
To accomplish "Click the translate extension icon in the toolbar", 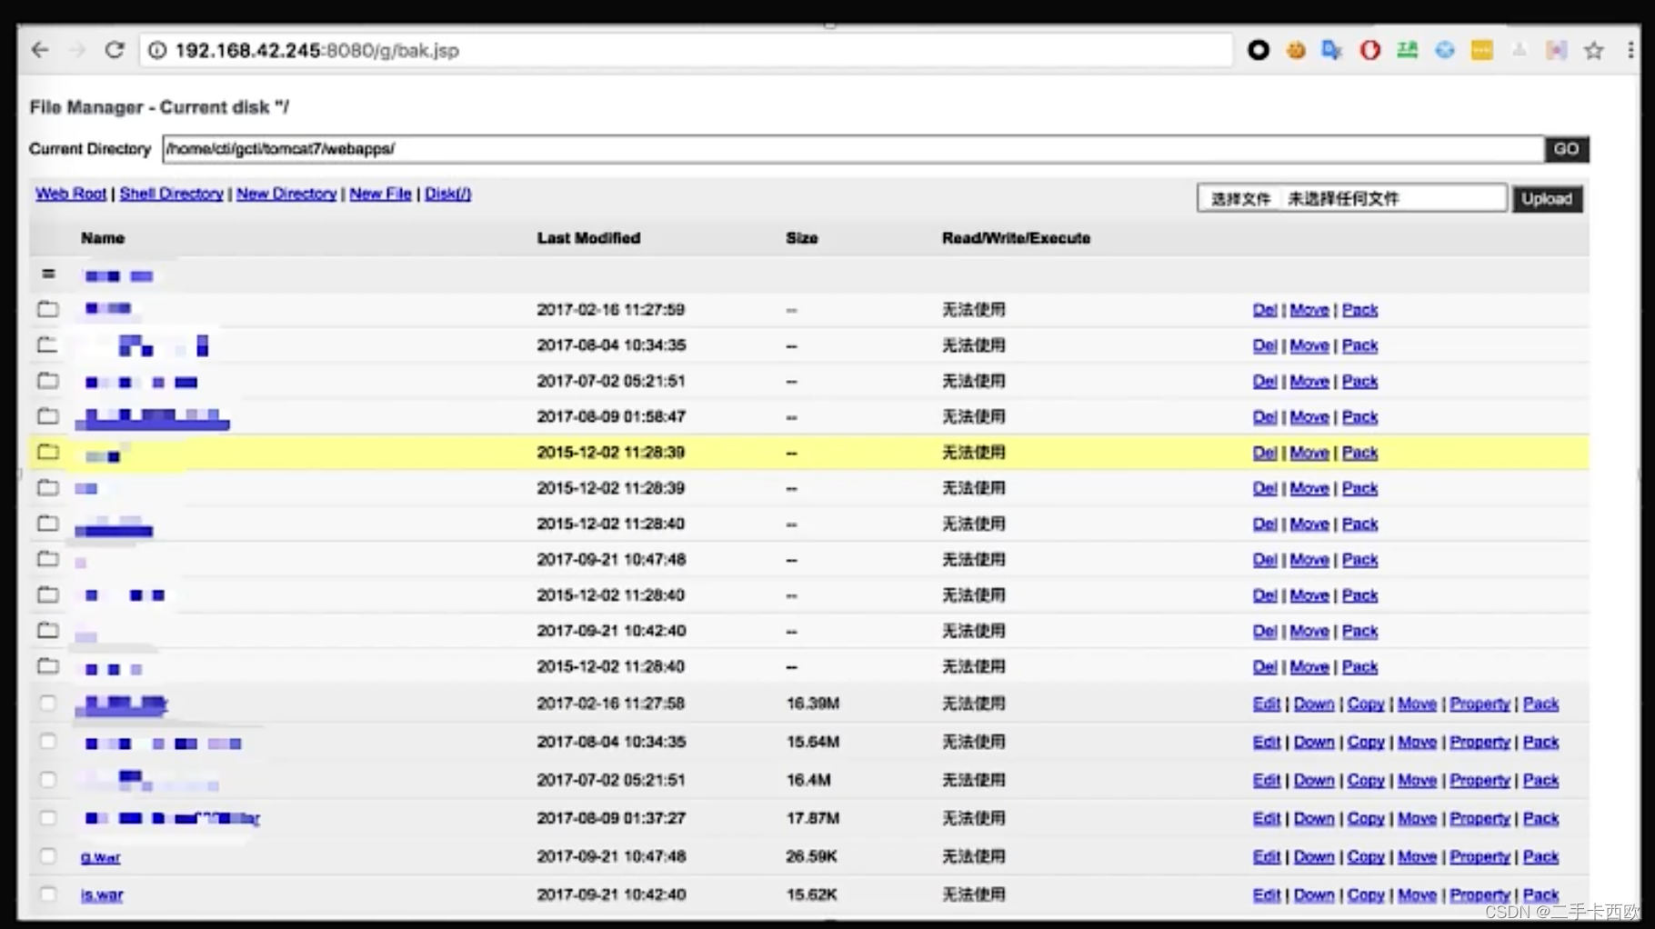I will coord(1332,51).
